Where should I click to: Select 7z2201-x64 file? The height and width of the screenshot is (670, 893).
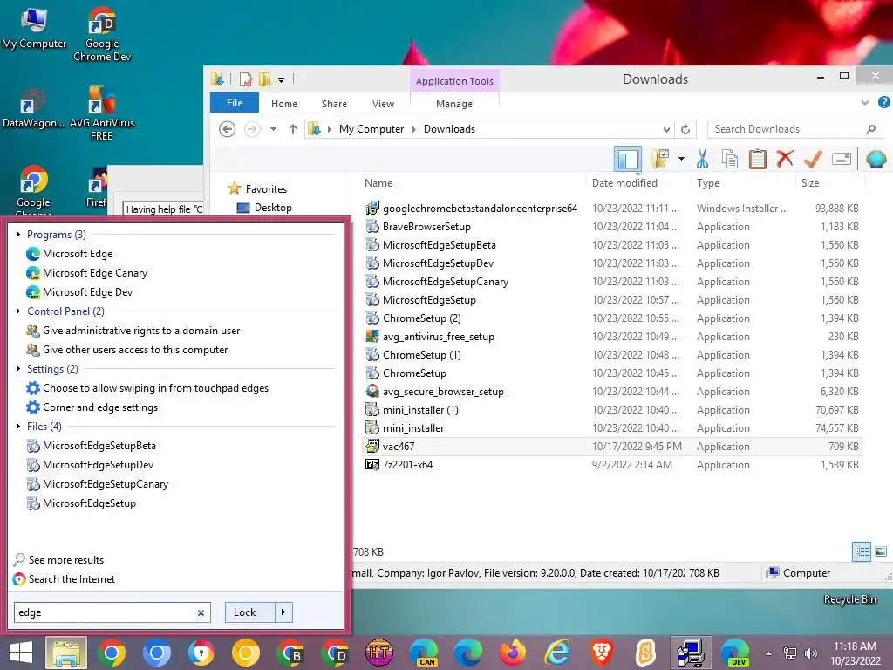click(407, 465)
